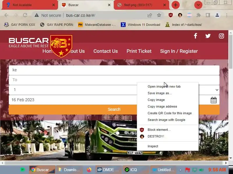Toggle the browser side panel icon
The image size is (233, 174).
(x=208, y=15)
